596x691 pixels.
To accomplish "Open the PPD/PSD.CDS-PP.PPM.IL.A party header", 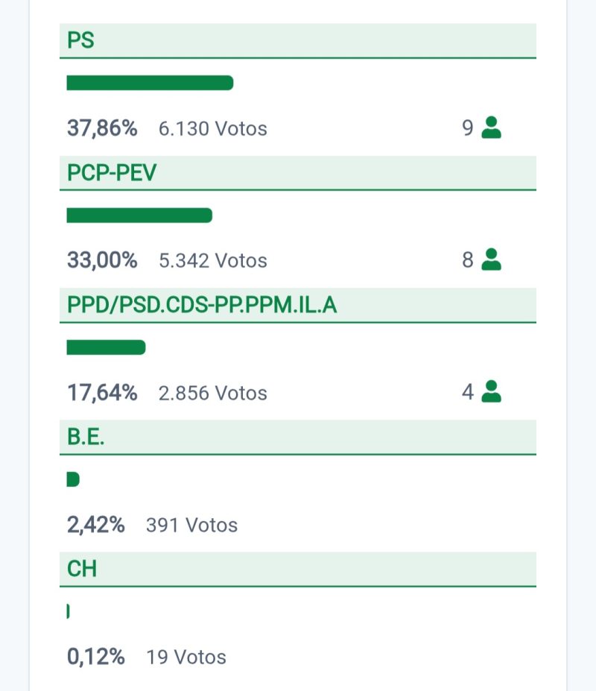I will 297,304.
